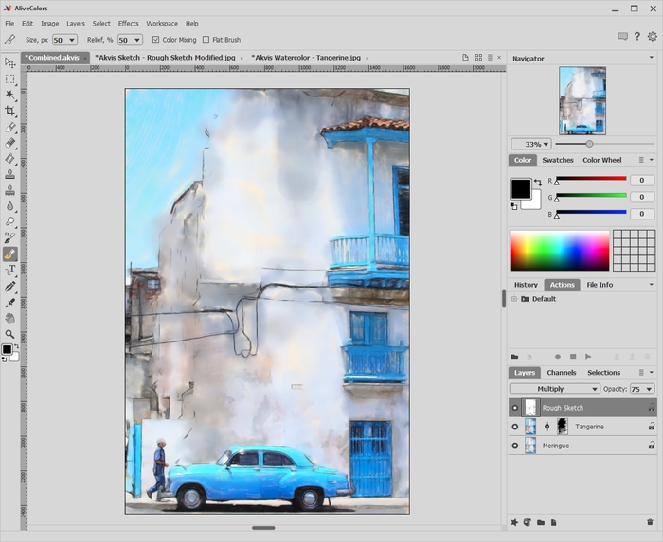Pick a color from spectrum field
663x542 pixels.
pyautogui.click(x=560, y=251)
